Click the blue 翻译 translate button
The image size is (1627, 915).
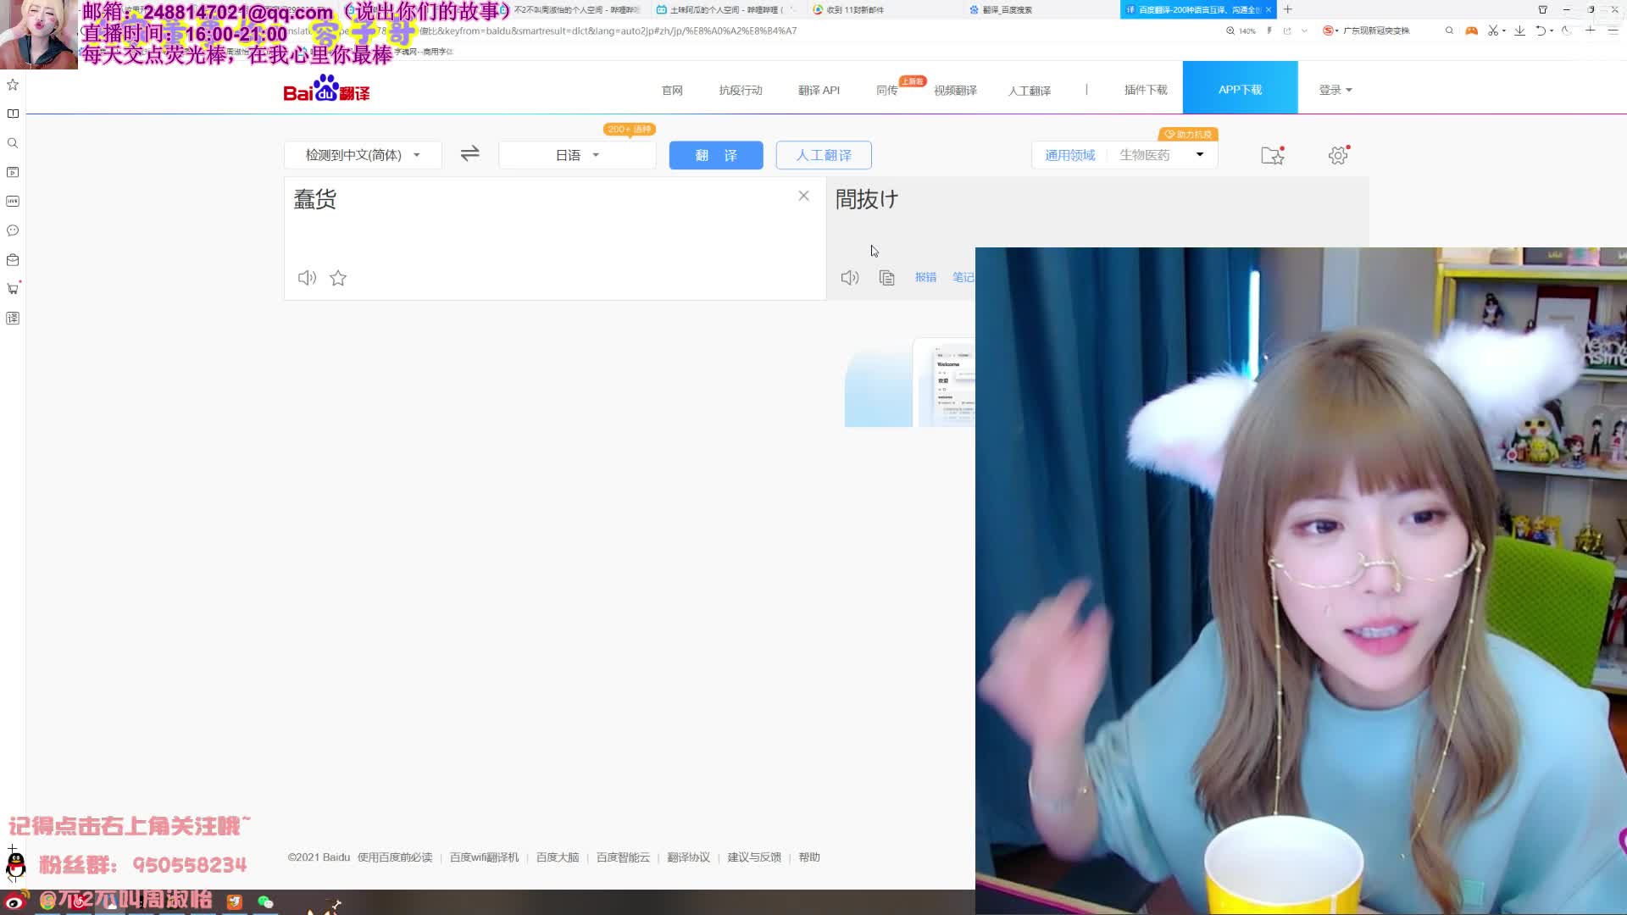tap(716, 155)
